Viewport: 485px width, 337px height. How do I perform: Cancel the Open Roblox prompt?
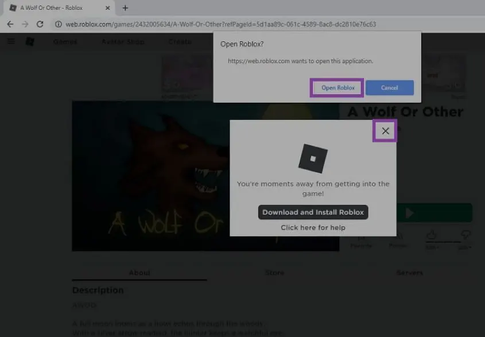click(389, 88)
